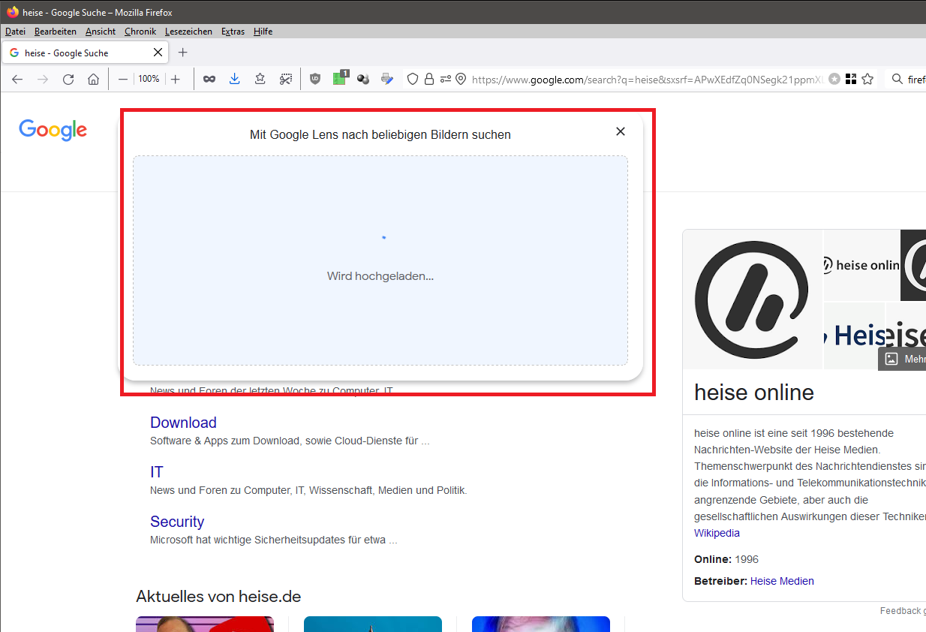Reload the page with the toolbar refresh icon

68,79
